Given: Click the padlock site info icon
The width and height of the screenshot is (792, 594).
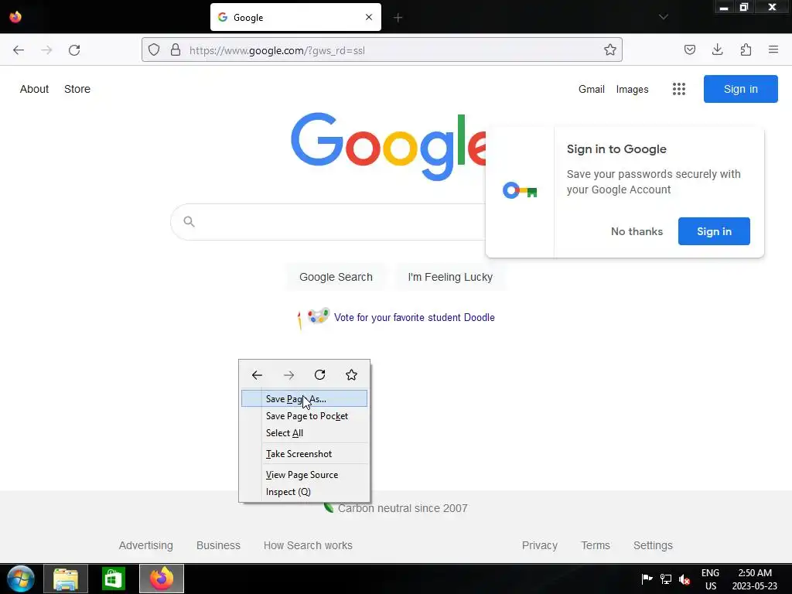Looking at the screenshot, I should [x=176, y=50].
